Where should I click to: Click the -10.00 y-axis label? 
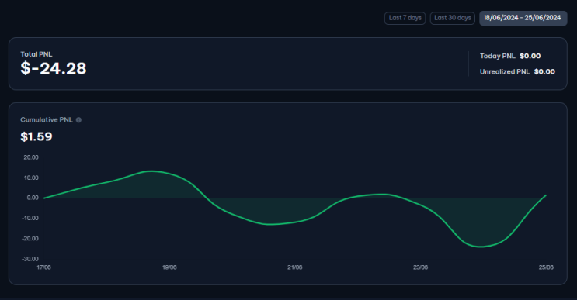click(x=30, y=218)
